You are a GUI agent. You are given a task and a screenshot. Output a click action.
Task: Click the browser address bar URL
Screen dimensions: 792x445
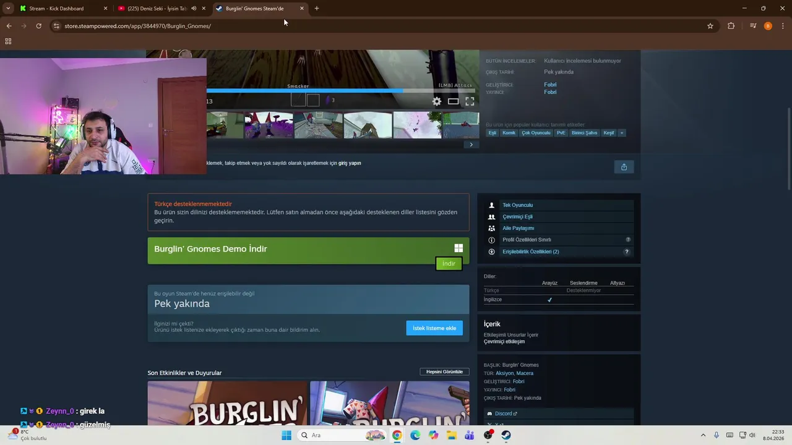point(137,26)
